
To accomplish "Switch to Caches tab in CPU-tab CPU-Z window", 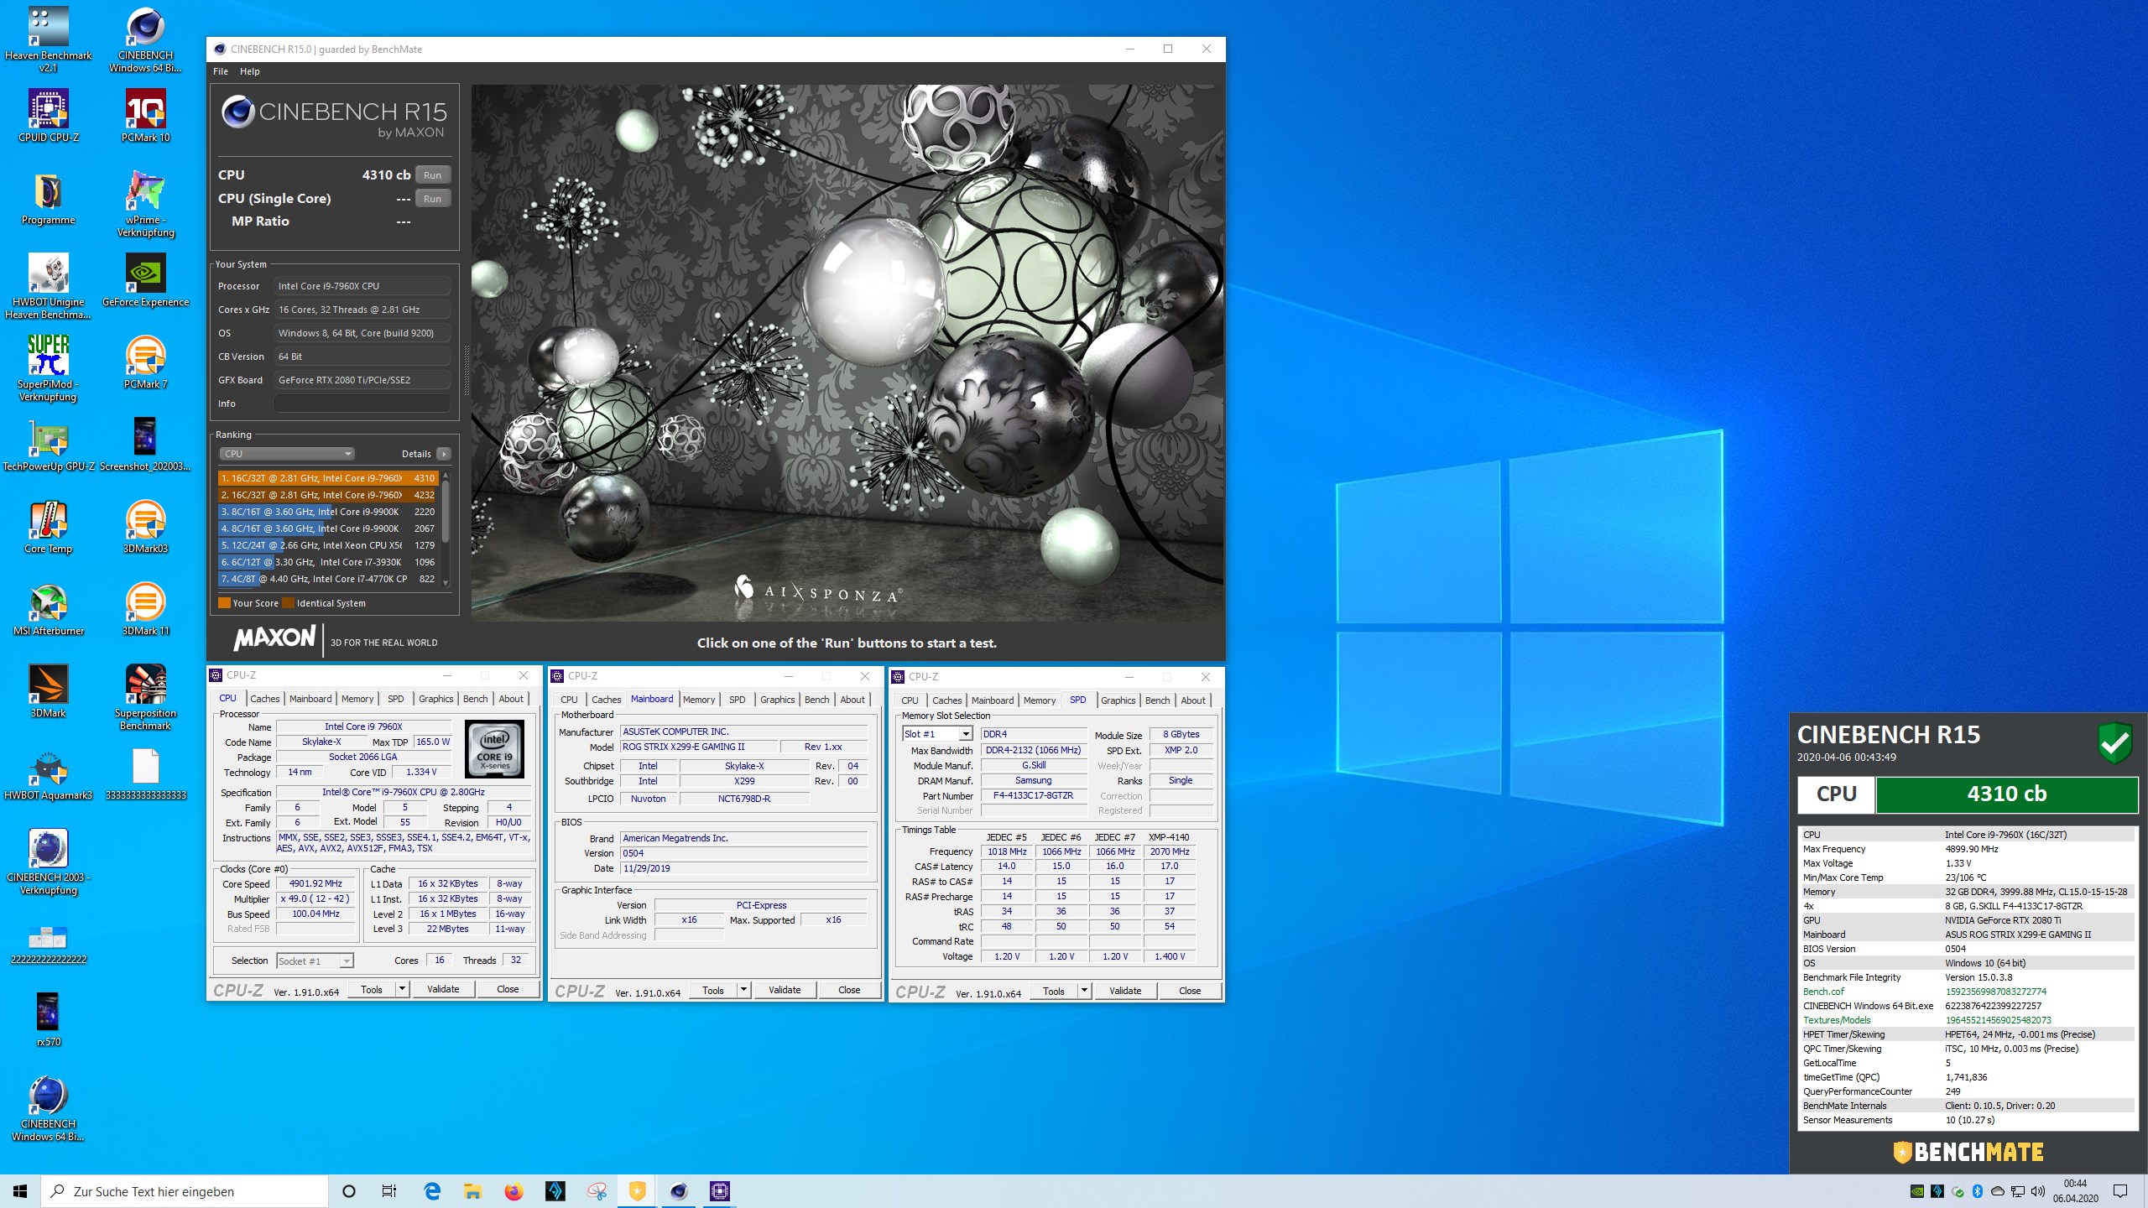I will 265,699.
